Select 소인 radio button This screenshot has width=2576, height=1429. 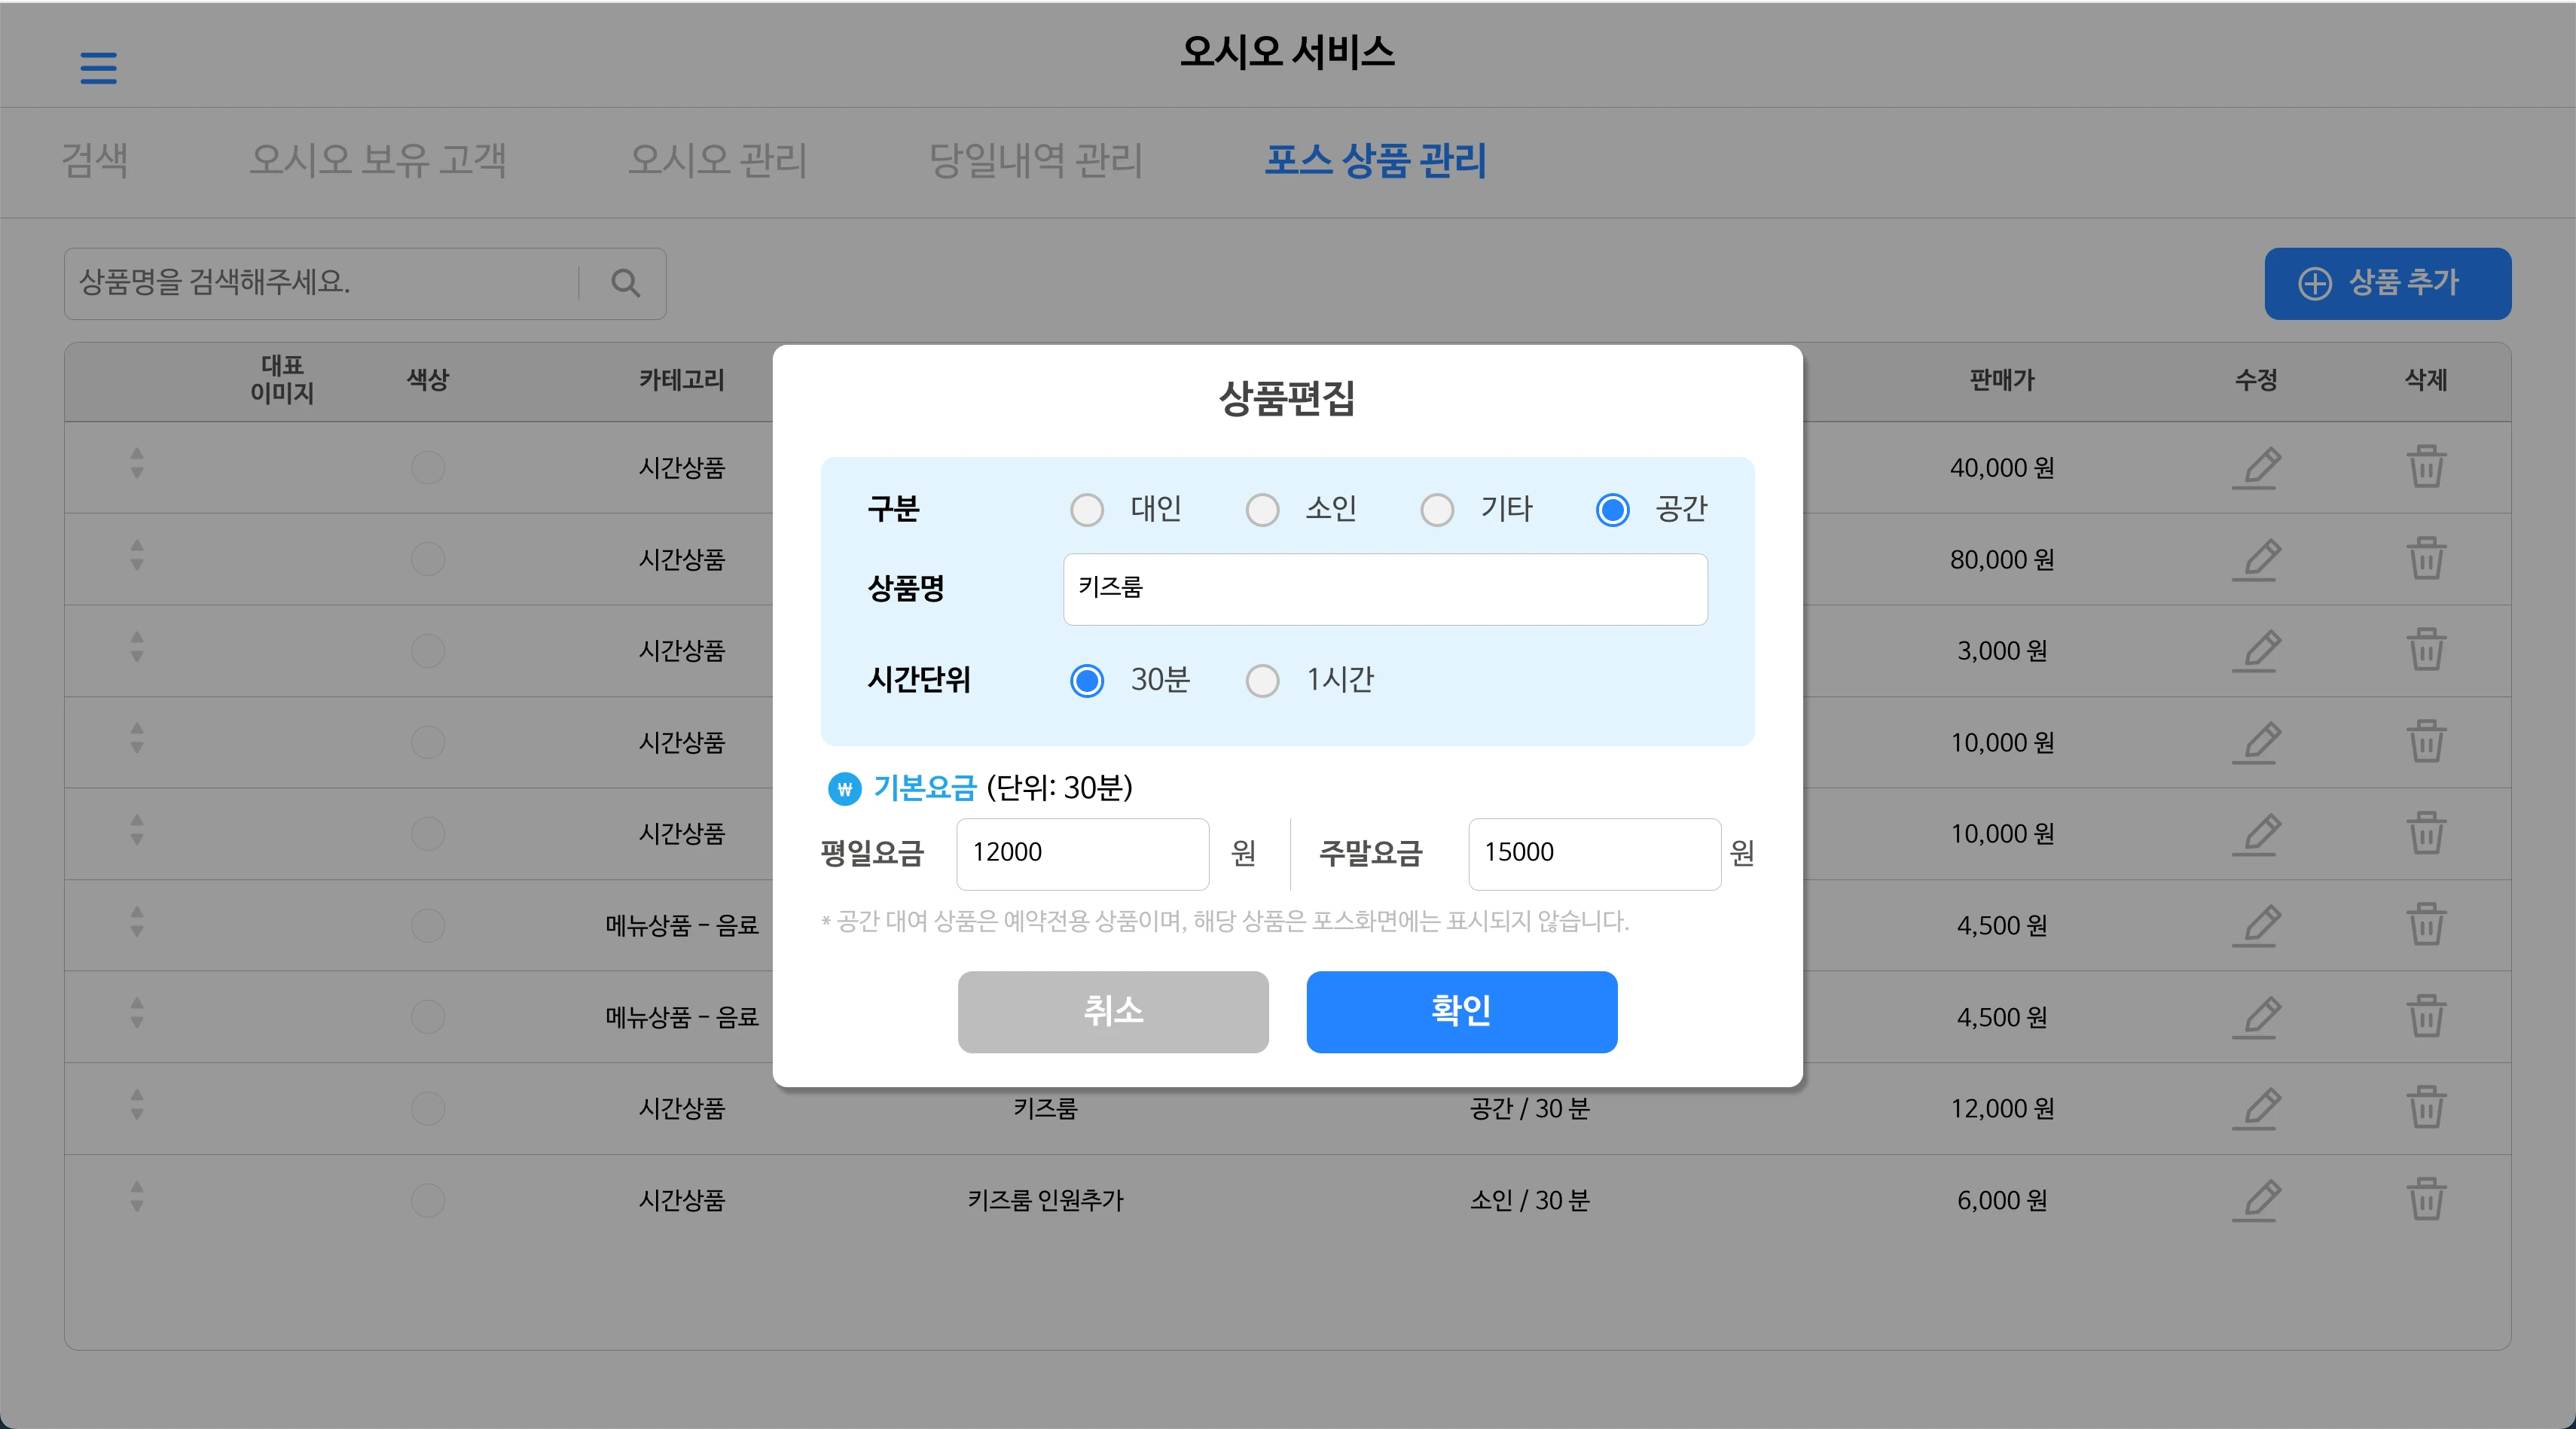tap(1262, 510)
